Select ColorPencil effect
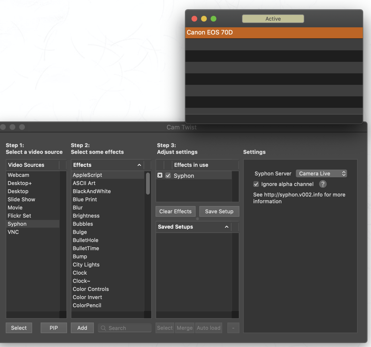This screenshot has width=371, height=347. (108, 306)
